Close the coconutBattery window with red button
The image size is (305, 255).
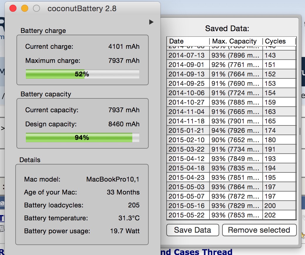[13, 8]
